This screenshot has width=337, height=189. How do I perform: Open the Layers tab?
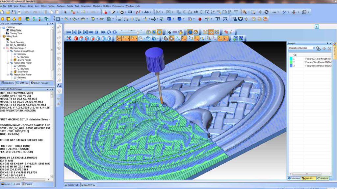click(6, 184)
